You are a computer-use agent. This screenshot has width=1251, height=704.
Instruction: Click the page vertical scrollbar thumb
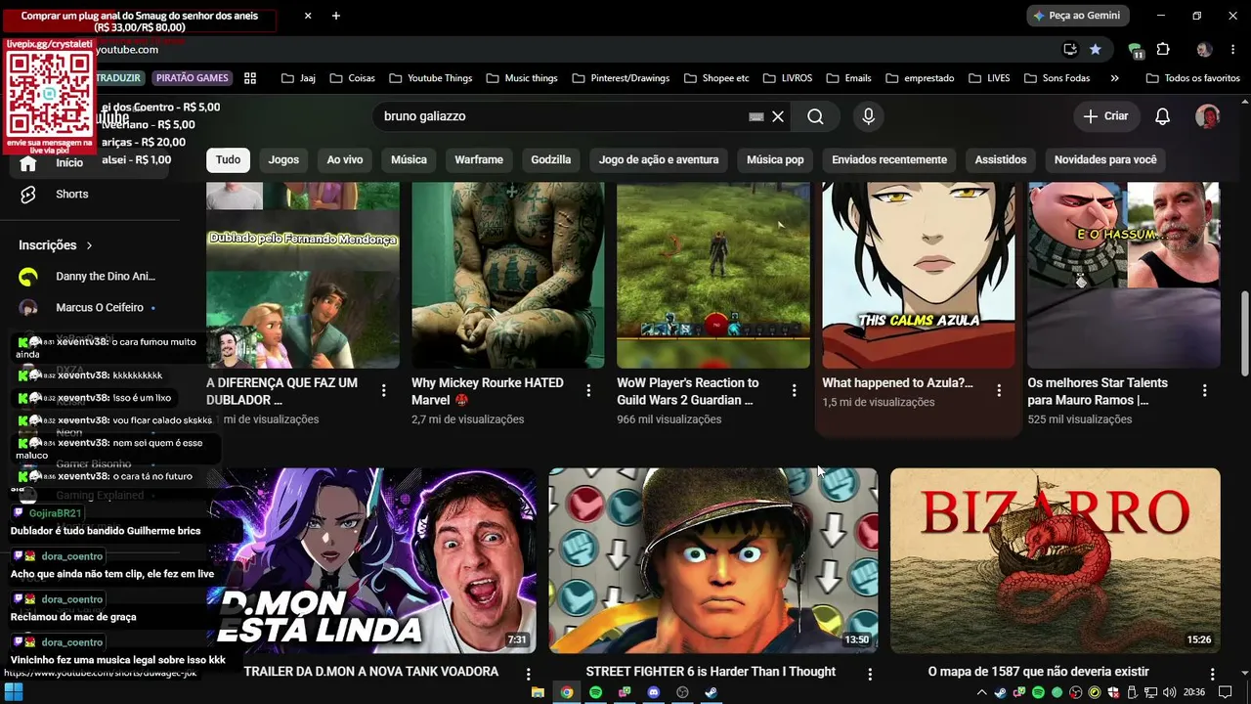1244,332
